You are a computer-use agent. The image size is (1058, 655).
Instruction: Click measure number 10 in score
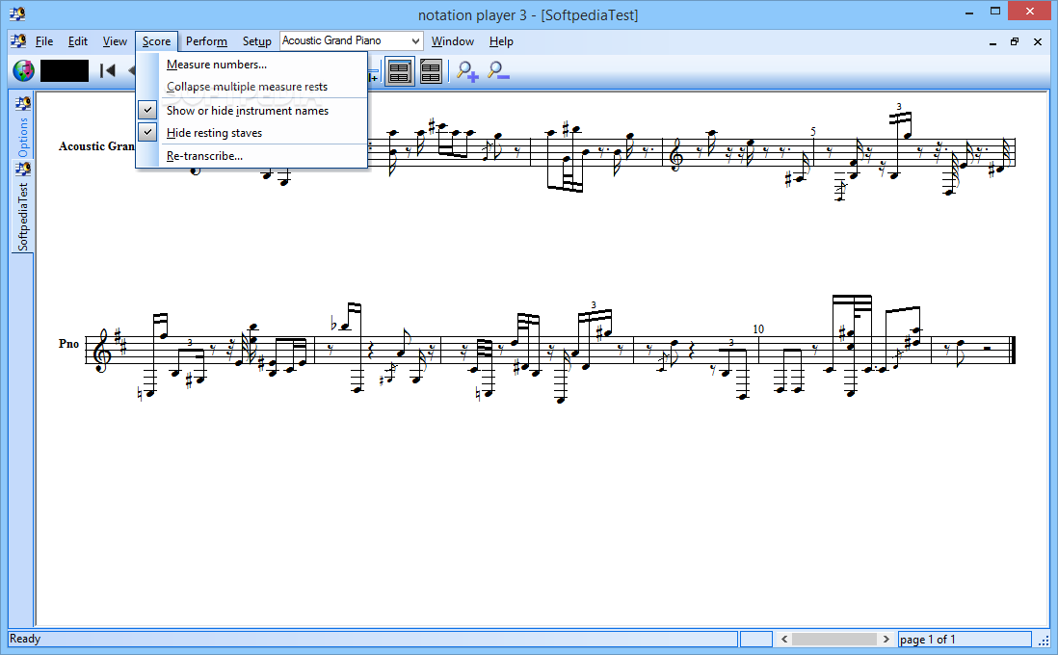tap(758, 329)
